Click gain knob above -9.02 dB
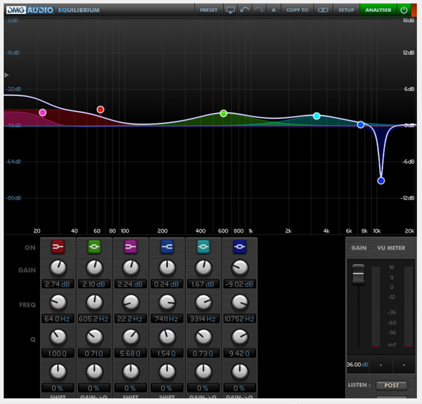Screen dimensions: 422x404 (240, 268)
